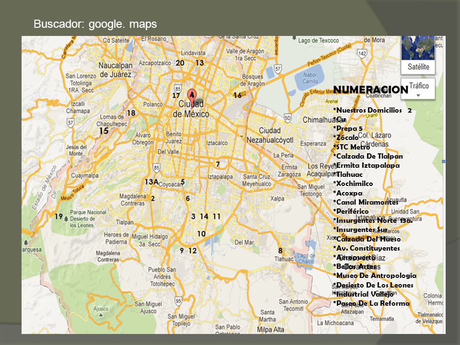The image size is (460, 345).
Task: Click the 5D highway shield
Action: pos(287,118)
